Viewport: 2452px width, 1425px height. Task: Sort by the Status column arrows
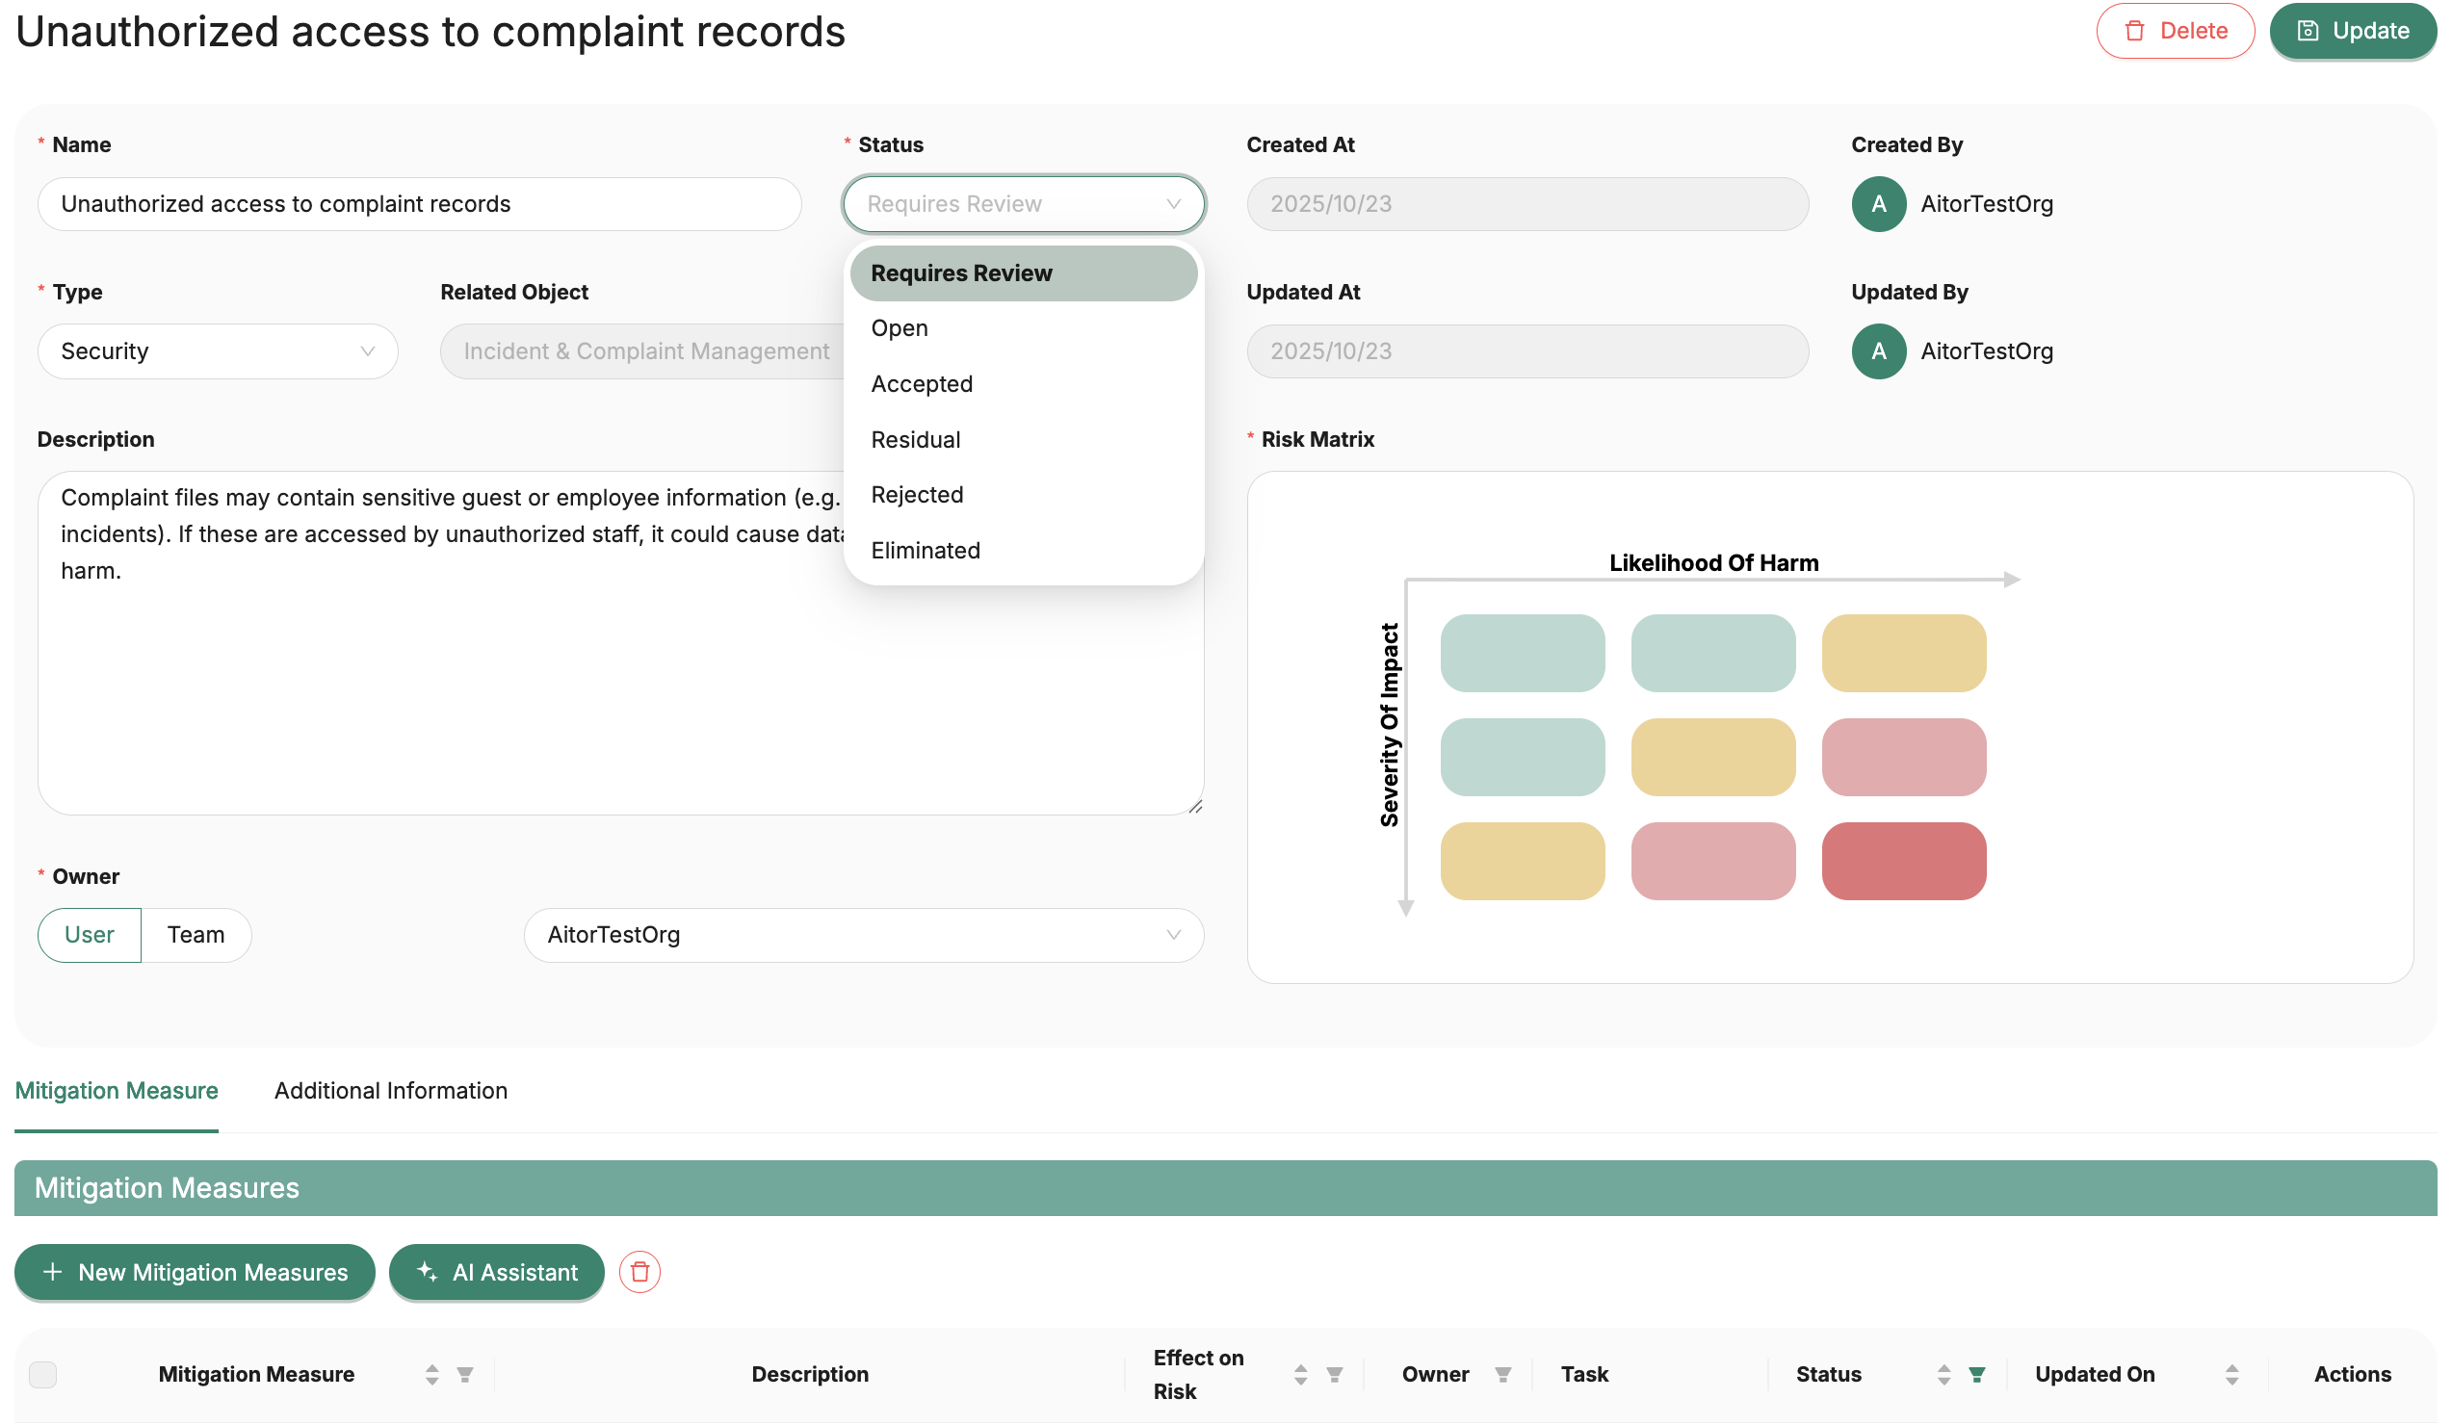1944,1374
